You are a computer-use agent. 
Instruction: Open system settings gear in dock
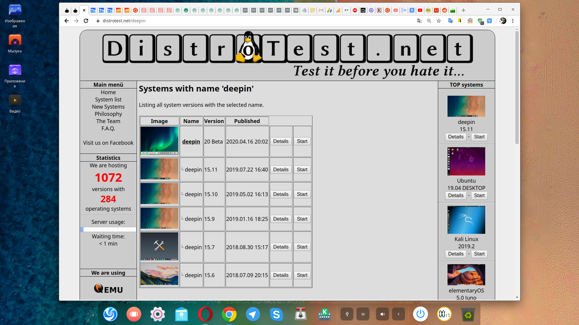coord(158,314)
